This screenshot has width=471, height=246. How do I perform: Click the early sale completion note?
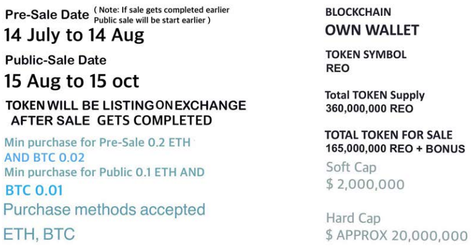click(162, 15)
